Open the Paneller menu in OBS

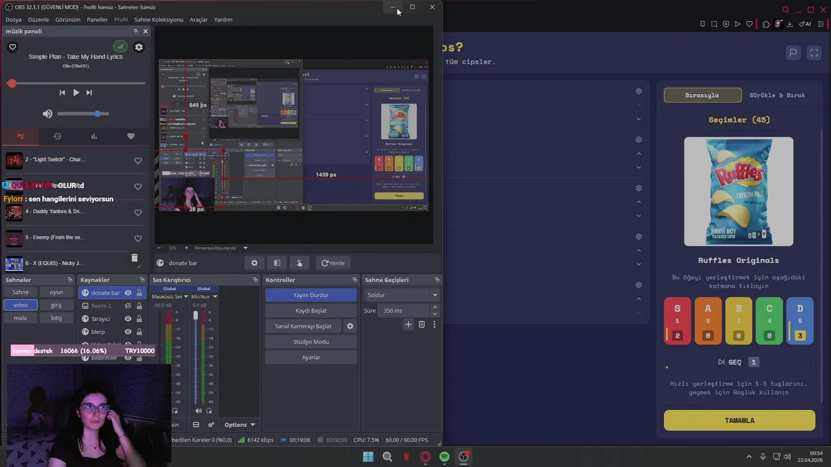[97, 19]
